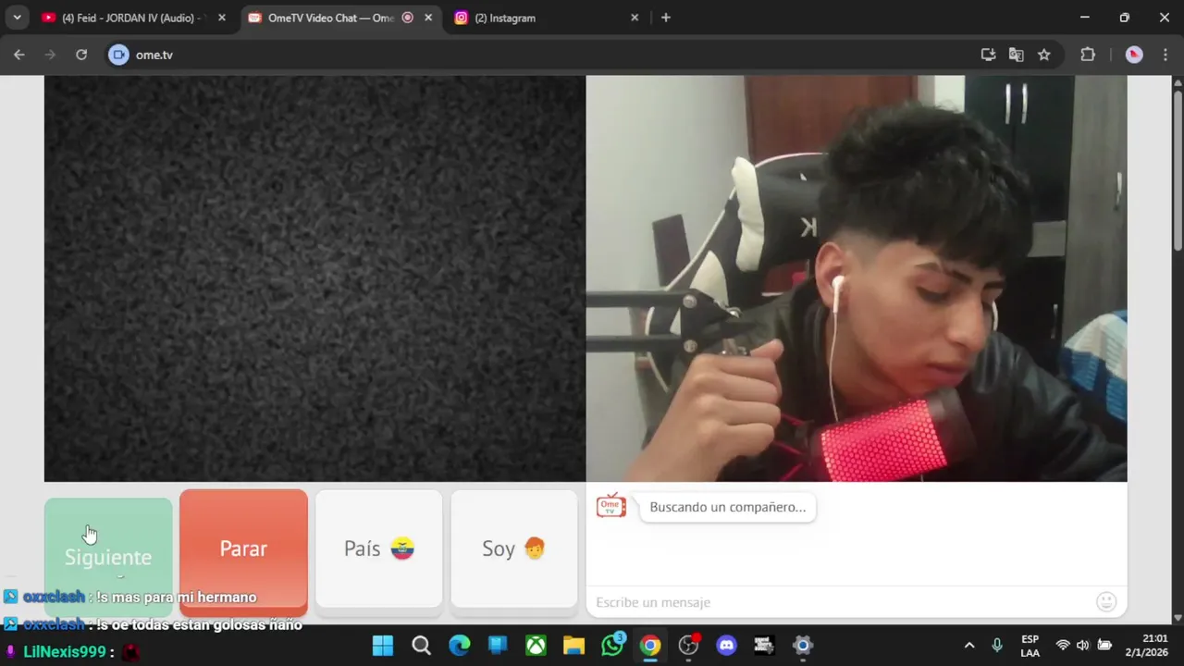1184x666 pixels.
Task: Click the Chrome taskbar icon
Action: coord(650,646)
